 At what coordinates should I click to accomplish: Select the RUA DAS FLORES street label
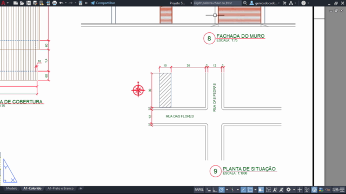coord(179,116)
